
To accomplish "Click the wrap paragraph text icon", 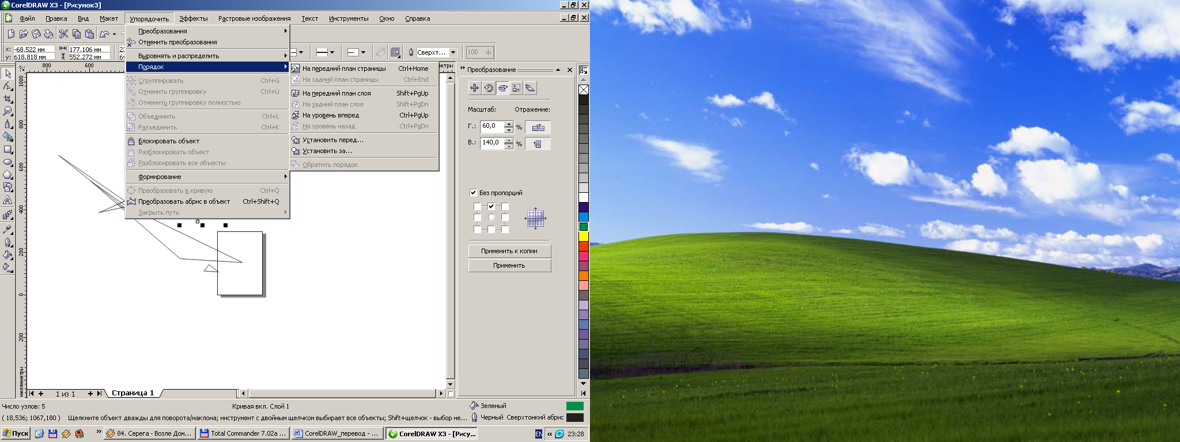I will point(395,52).
